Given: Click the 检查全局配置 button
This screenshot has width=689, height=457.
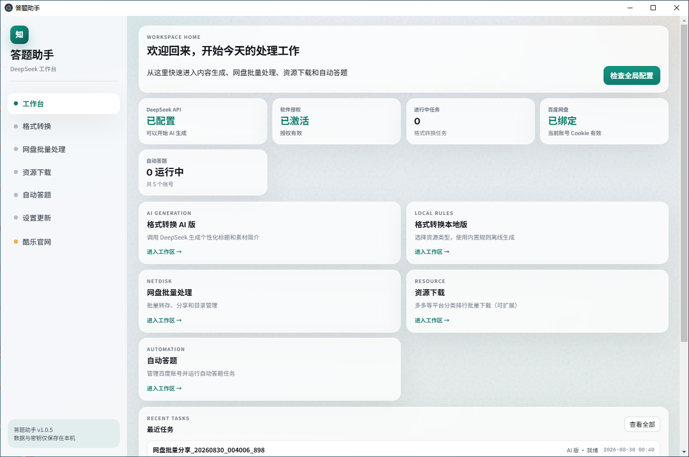Looking at the screenshot, I should [x=632, y=75].
